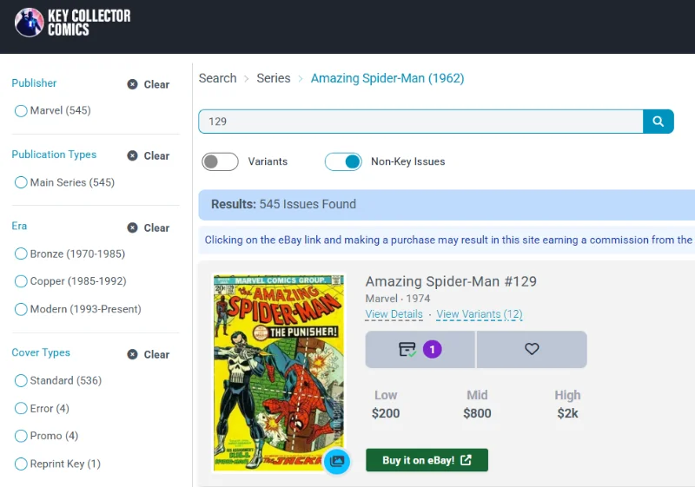This screenshot has height=487, width=695.
Task: Turn off the Non-Key Issues switch
Action: (343, 161)
